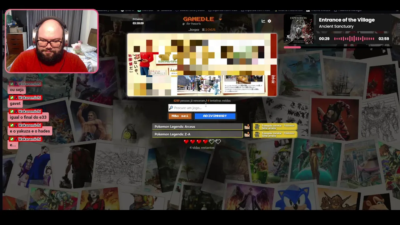Image resolution: width=400 pixels, height=225 pixels.
Task: Expand the game mode dropdown arrow beside GAMEDLE
Action: [220, 19]
